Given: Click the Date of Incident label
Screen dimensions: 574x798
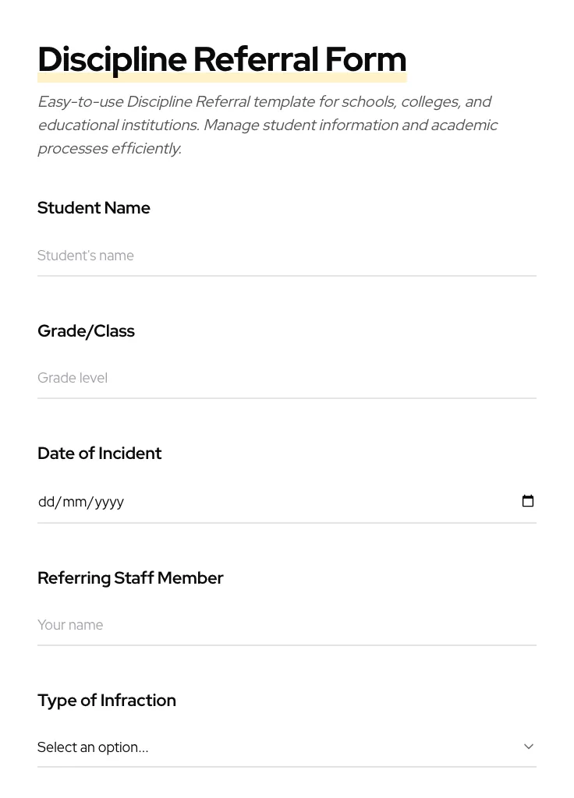Looking at the screenshot, I should tap(99, 454).
